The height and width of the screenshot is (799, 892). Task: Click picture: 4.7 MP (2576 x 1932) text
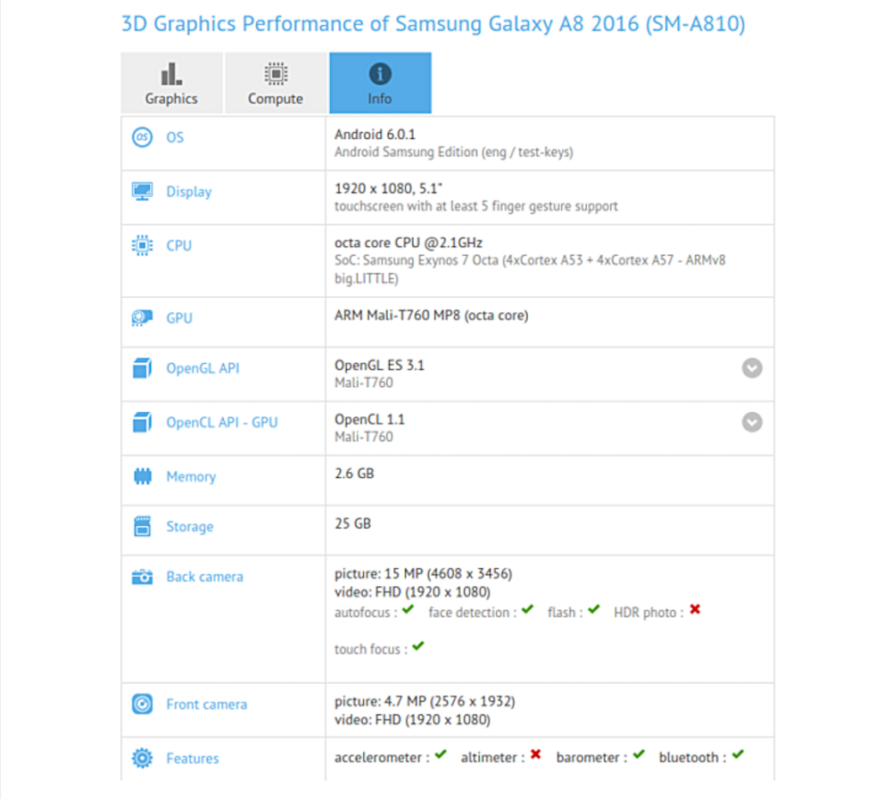point(425,702)
